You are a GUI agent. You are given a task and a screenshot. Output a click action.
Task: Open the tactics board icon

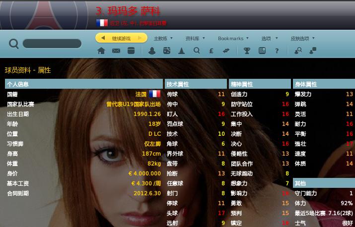pos(167,51)
